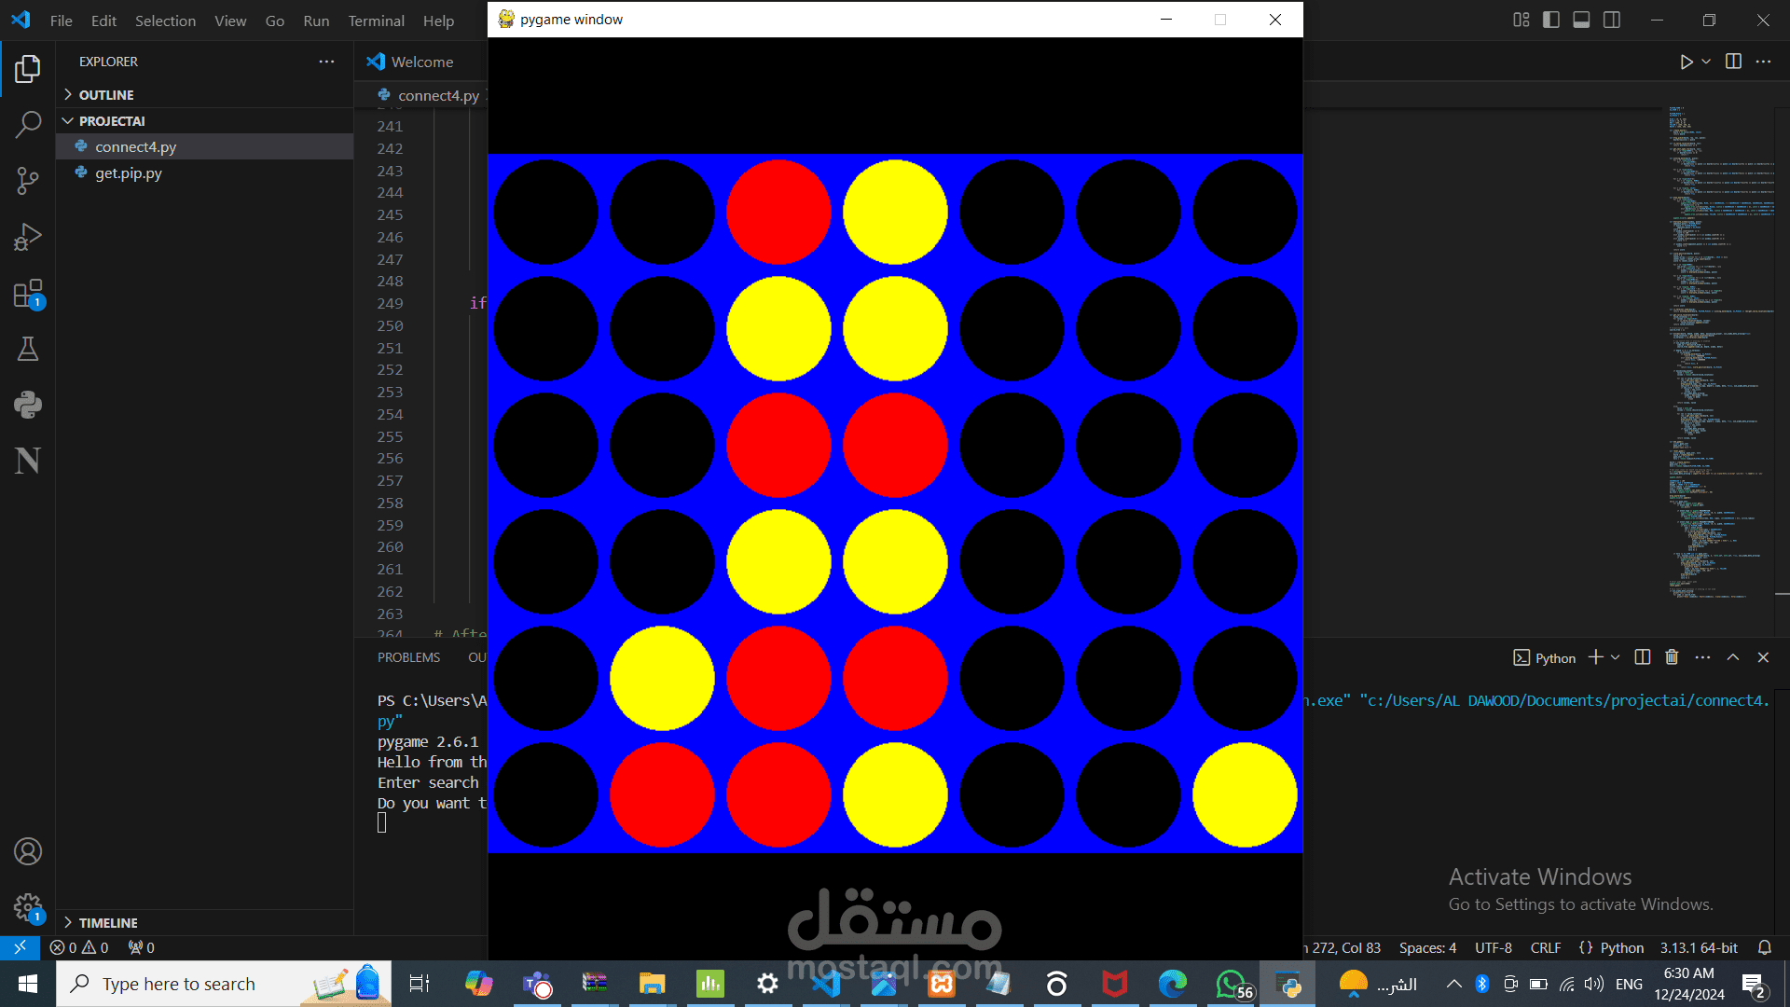Select the Source Control icon
The height and width of the screenshot is (1007, 1790).
click(x=28, y=180)
